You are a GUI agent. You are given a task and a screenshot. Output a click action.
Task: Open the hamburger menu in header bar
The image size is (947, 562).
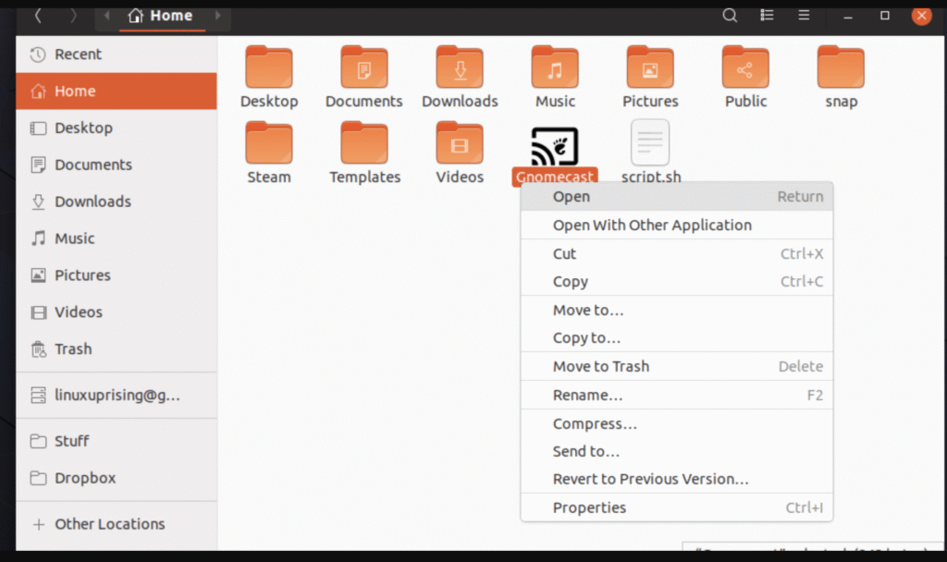[804, 15]
